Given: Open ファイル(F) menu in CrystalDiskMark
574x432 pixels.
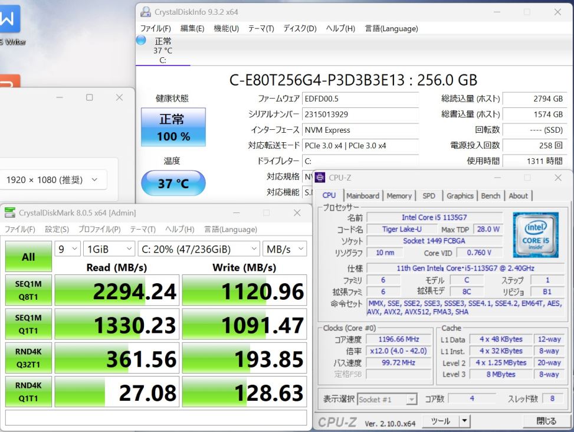Looking at the screenshot, I should point(20,229).
